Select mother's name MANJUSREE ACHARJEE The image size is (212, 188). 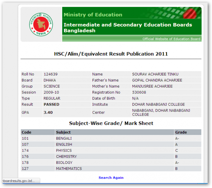(x=152, y=86)
